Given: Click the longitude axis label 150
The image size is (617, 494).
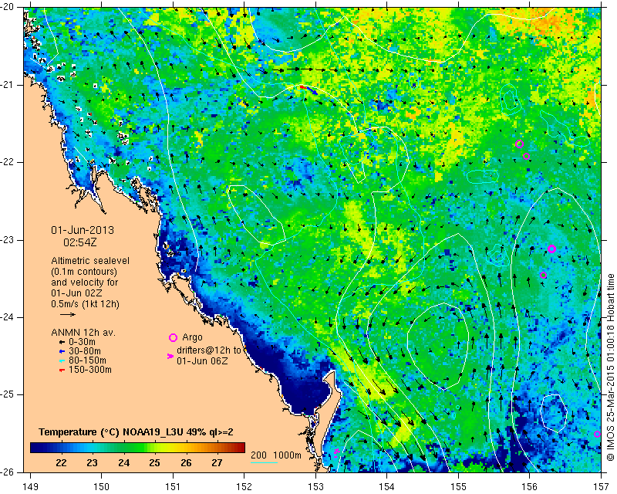Looking at the screenshot, I should [x=101, y=487].
